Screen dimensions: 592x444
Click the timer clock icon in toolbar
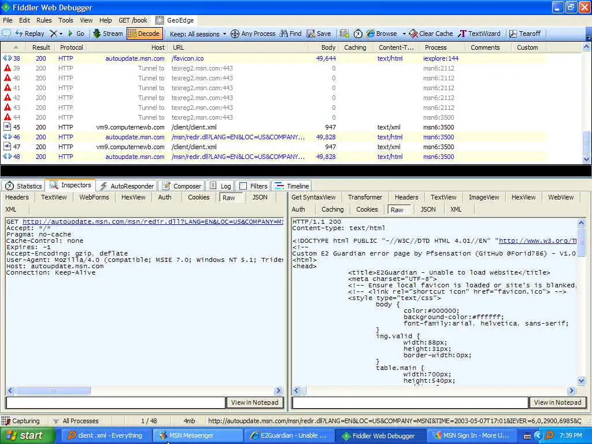(358, 34)
